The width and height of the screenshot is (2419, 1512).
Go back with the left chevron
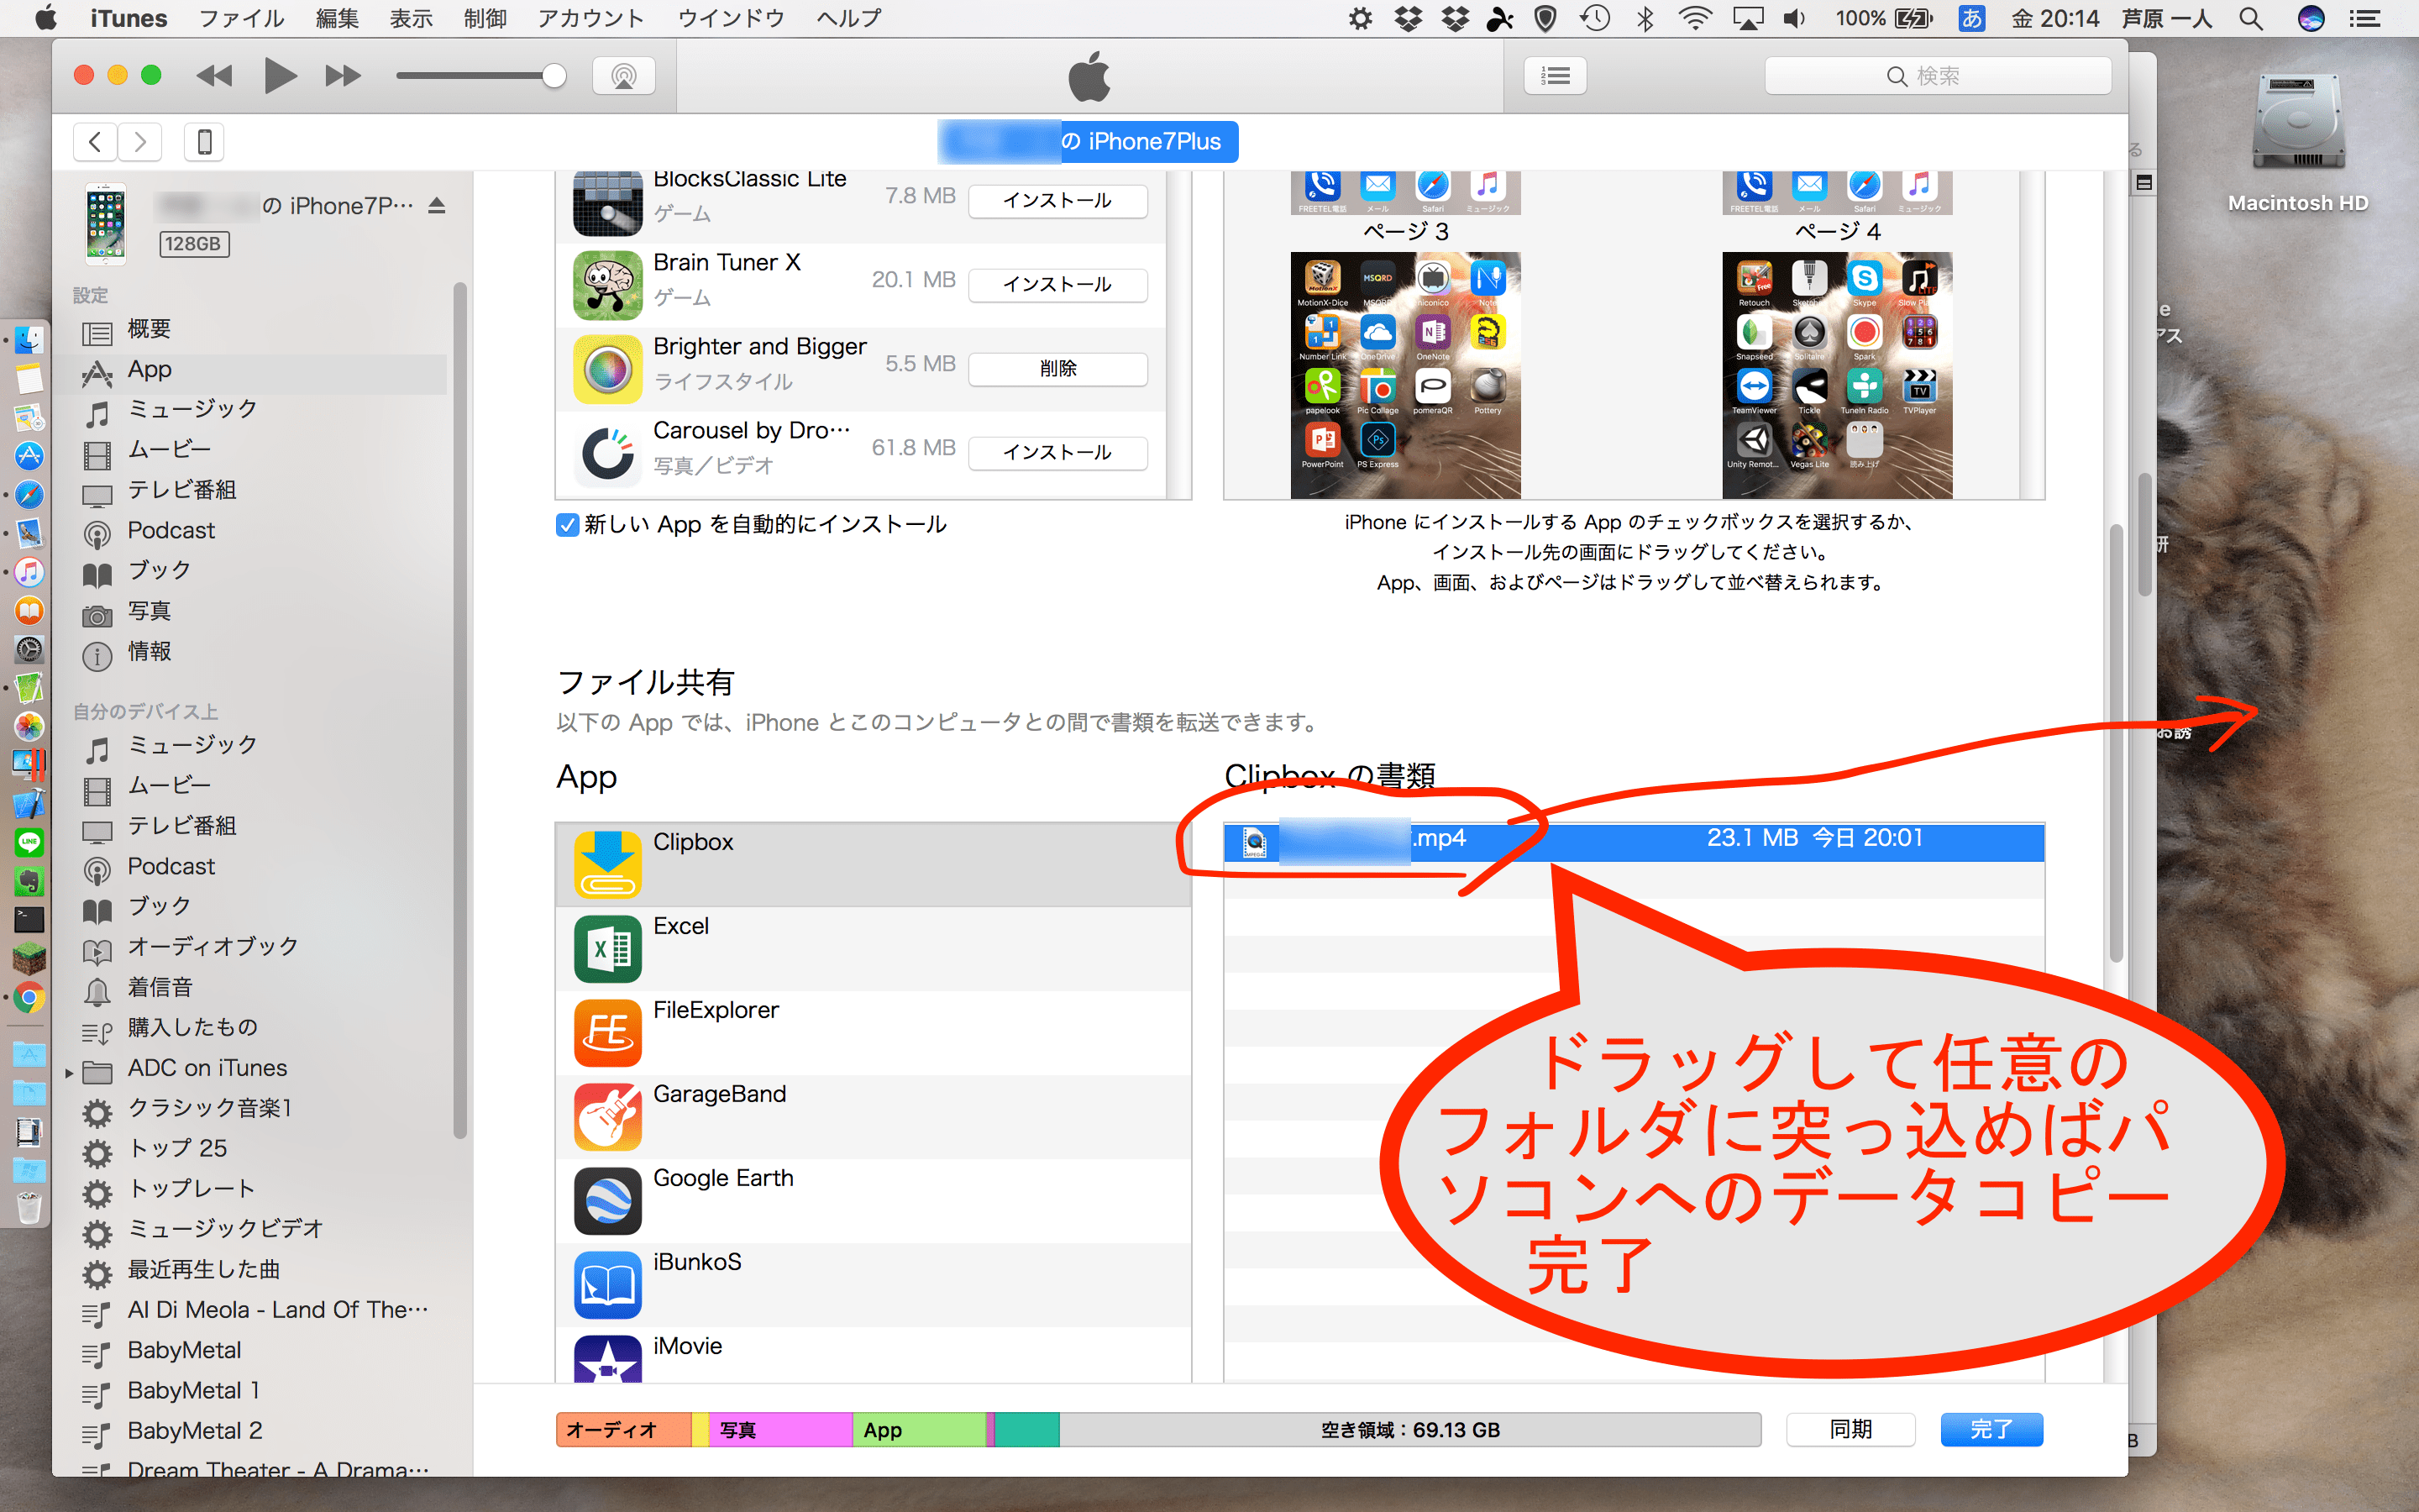[95, 142]
